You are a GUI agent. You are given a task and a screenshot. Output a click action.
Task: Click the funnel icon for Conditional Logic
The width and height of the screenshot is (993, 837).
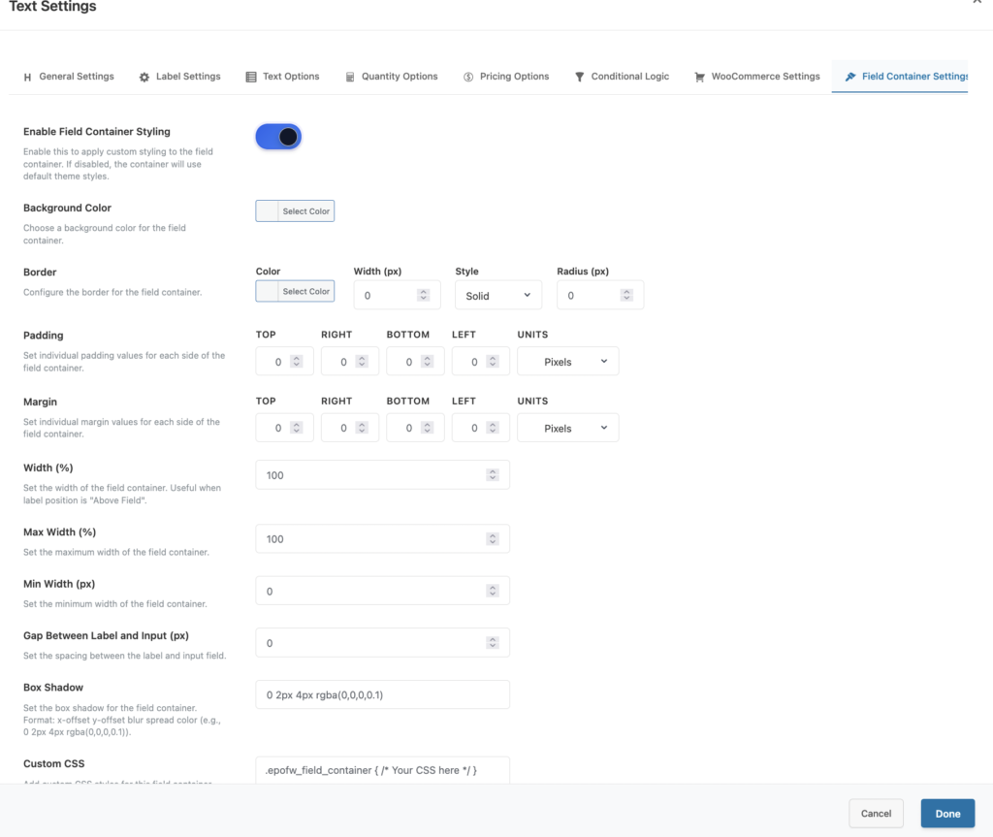click(580, 77)
